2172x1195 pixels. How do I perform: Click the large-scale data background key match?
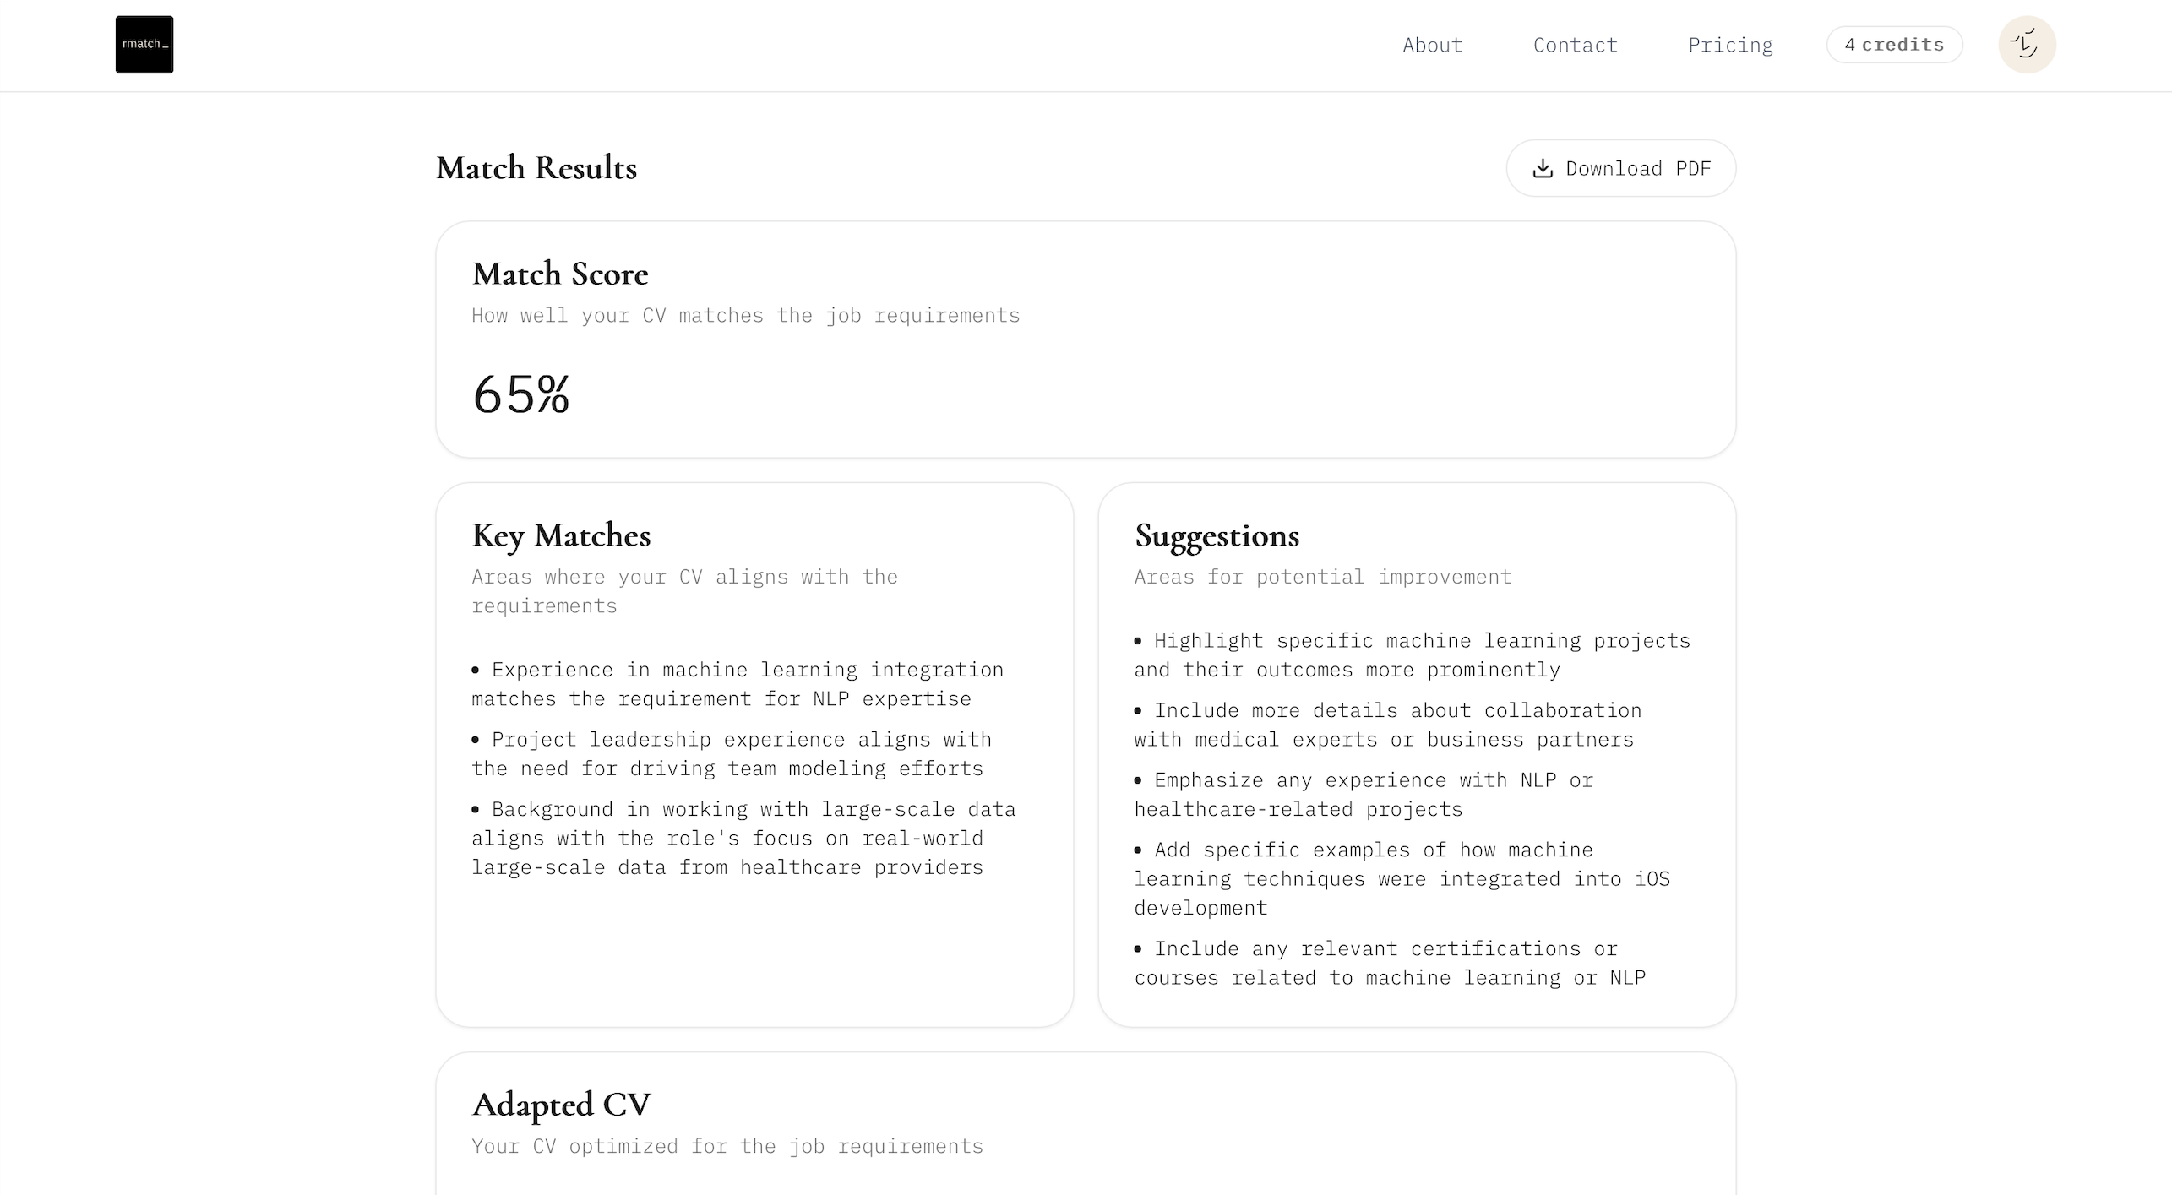(x=743, y=838)
